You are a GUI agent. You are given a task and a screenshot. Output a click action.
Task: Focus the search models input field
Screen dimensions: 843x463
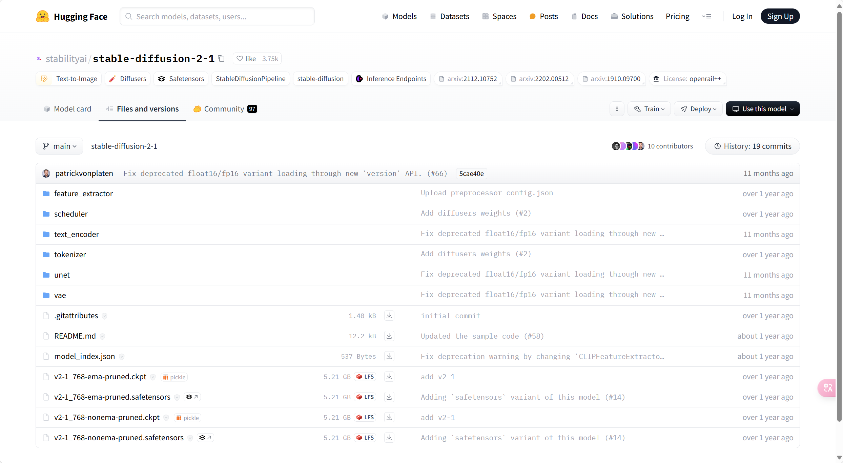pos(217,16)
